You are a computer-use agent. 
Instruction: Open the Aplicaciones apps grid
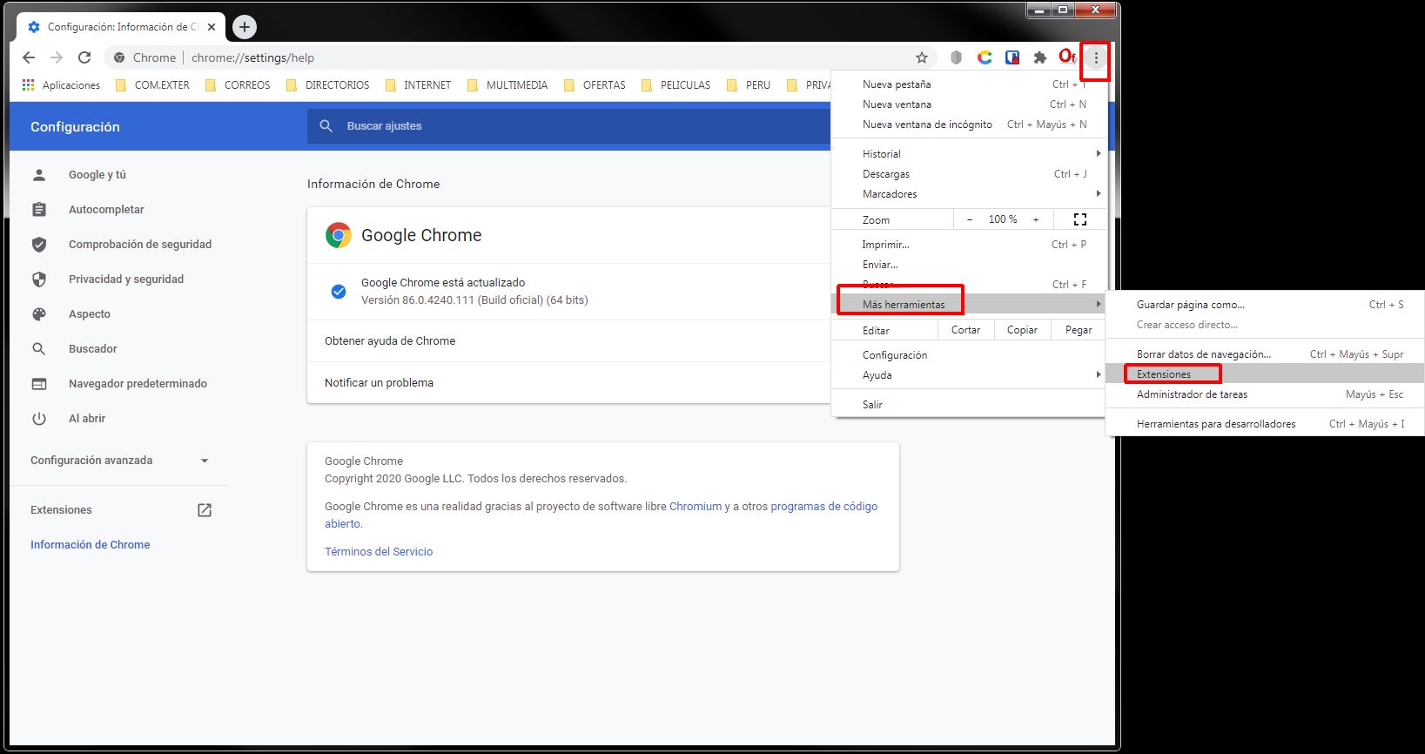click(61, 85)
